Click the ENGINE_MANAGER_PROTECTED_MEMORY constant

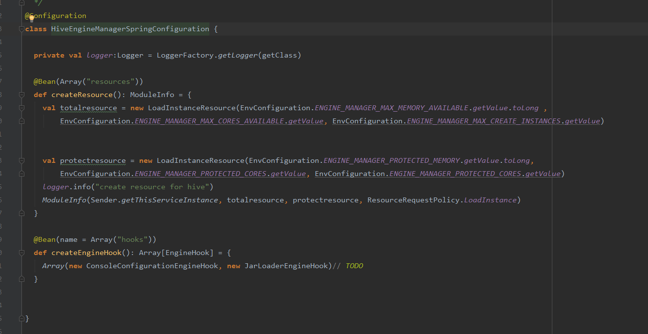pyautogui.click(x=392, y=160)
